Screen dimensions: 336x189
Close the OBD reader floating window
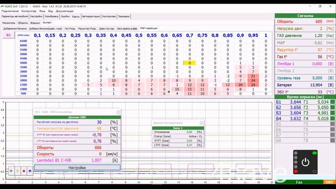click(x=119, y=112)
